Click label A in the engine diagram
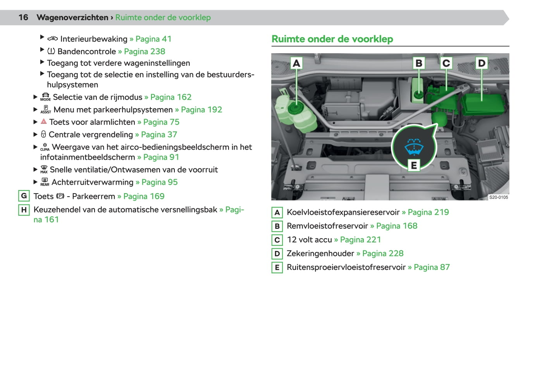 click(x=296, y=63)
